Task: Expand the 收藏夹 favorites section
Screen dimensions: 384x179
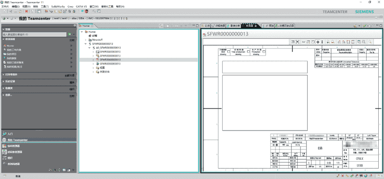Action: click(x=3, y=88)
